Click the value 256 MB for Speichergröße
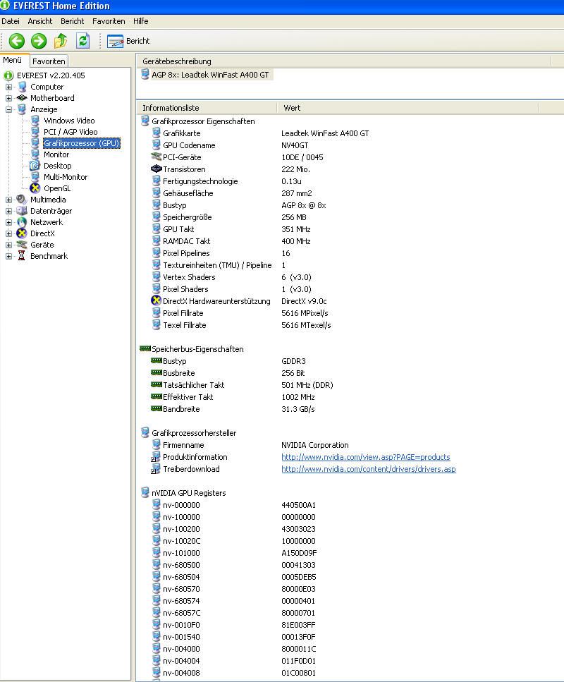This screenshot has width=564, height=682. tap(294, 217)
